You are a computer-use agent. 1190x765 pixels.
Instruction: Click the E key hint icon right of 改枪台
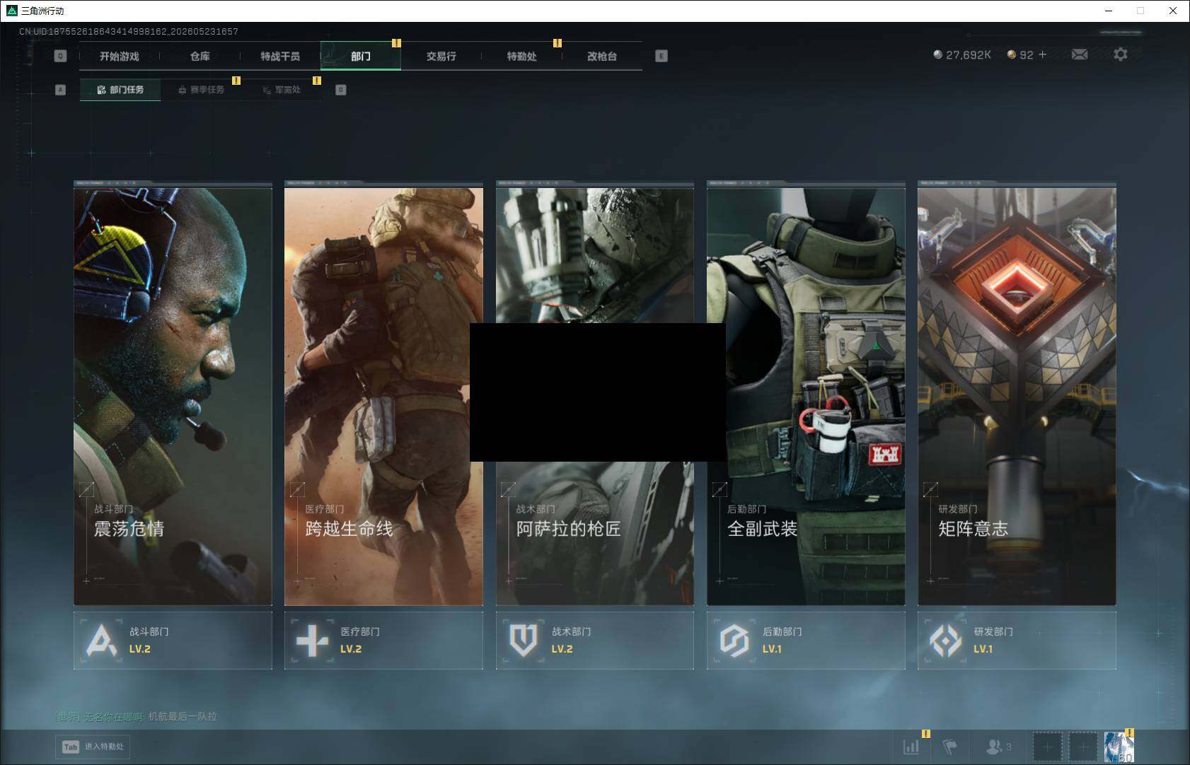tap(662, 56)
